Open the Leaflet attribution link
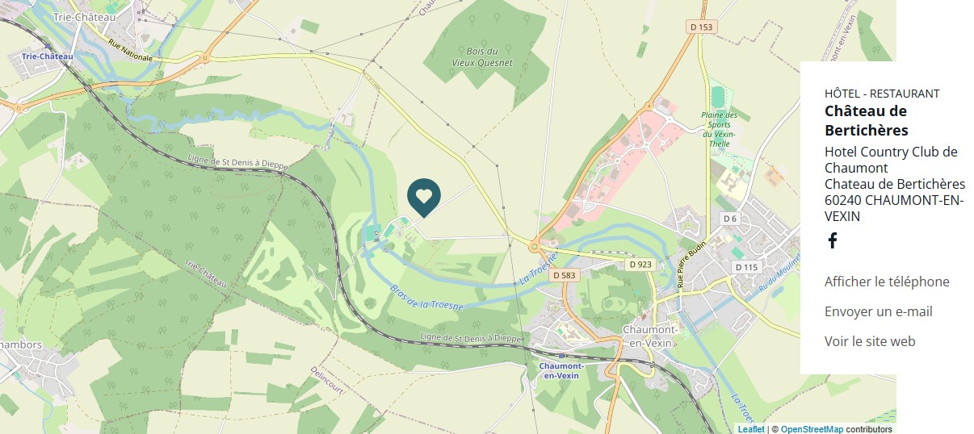 tap(750, 429)
